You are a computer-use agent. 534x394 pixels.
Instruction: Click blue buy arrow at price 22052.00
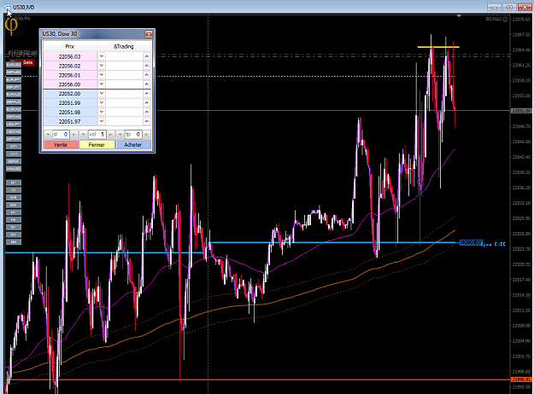coord(146,94)
